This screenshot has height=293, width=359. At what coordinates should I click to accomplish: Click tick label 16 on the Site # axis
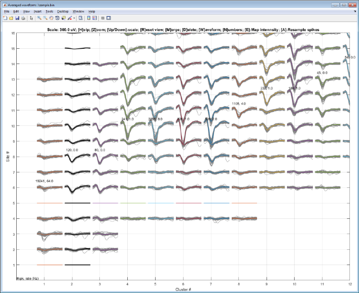[x=13, y=33]
